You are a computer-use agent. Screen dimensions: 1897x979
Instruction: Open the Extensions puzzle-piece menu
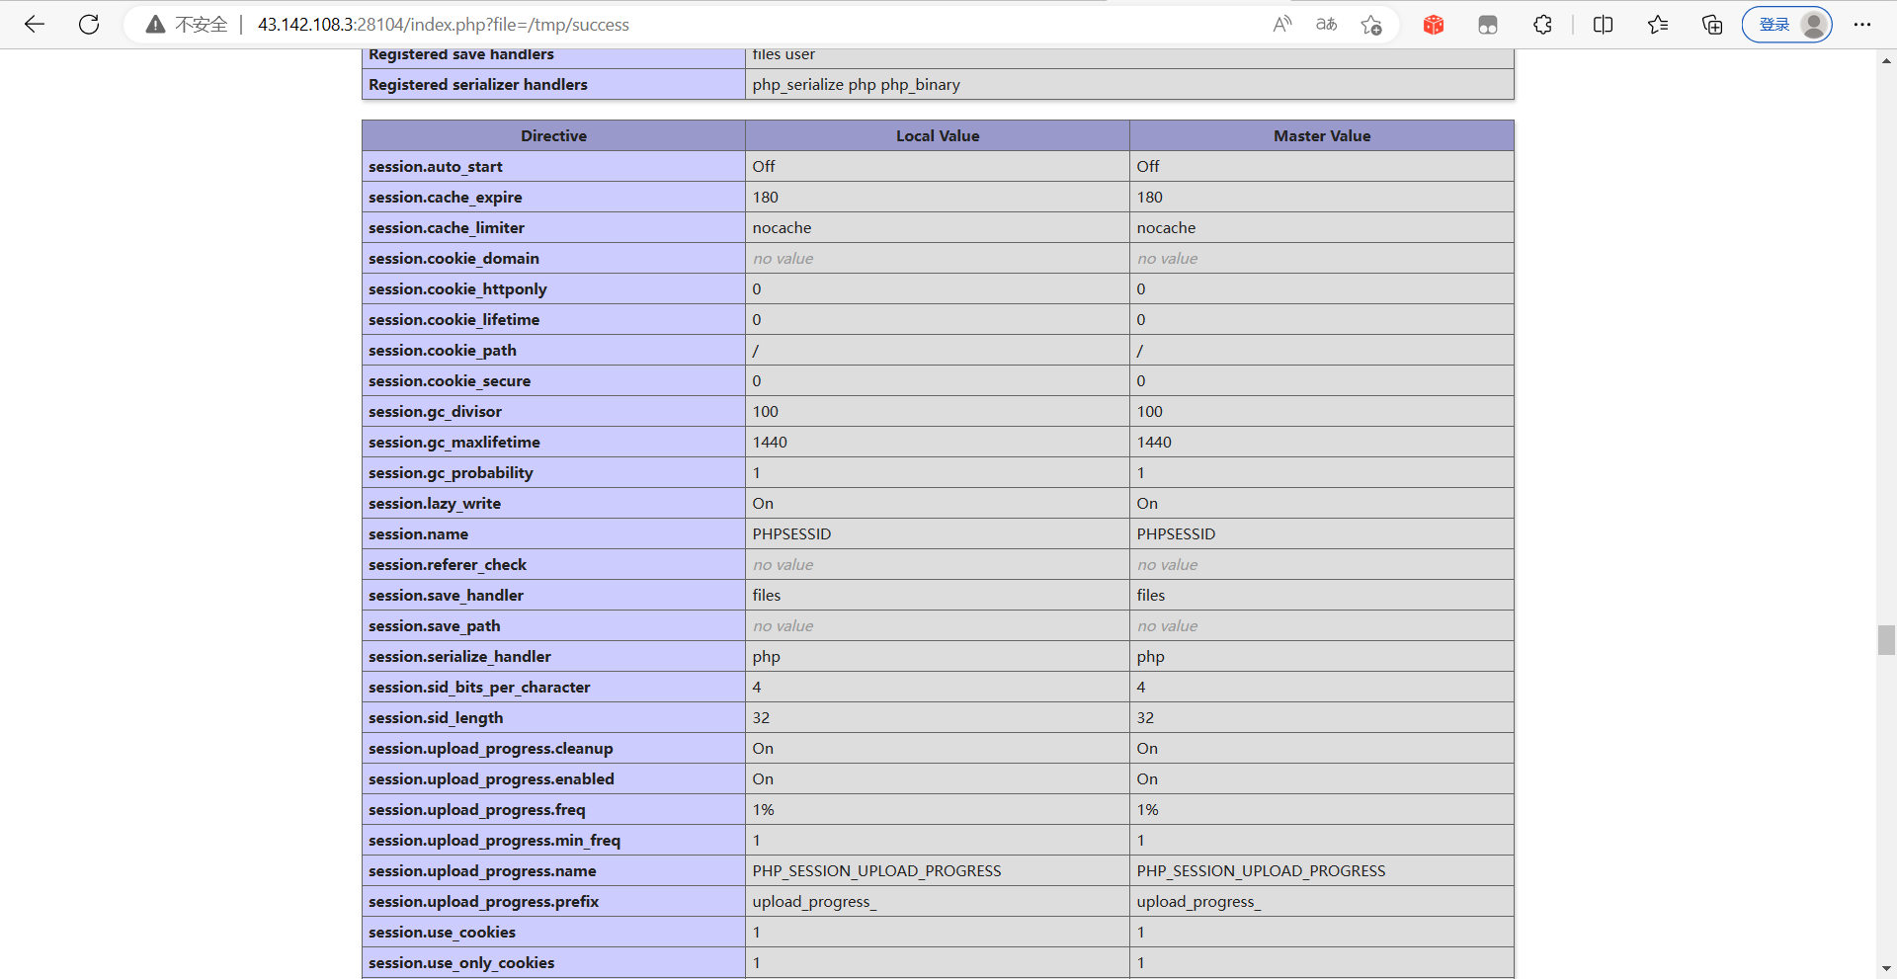tap(1542, 25)
